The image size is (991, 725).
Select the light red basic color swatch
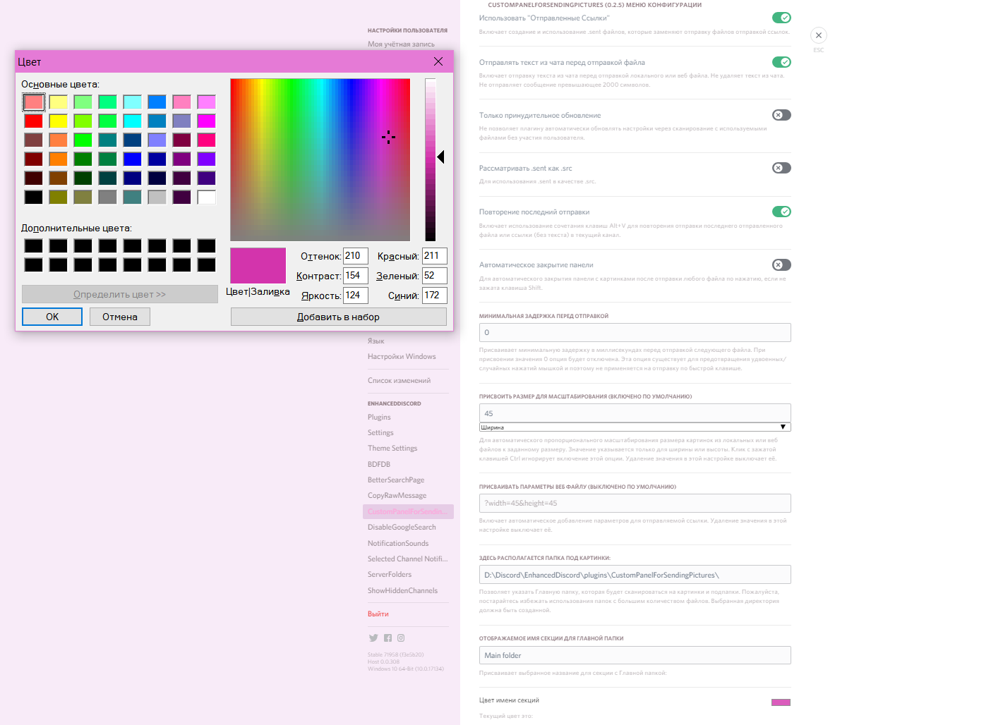pos(34,102)
